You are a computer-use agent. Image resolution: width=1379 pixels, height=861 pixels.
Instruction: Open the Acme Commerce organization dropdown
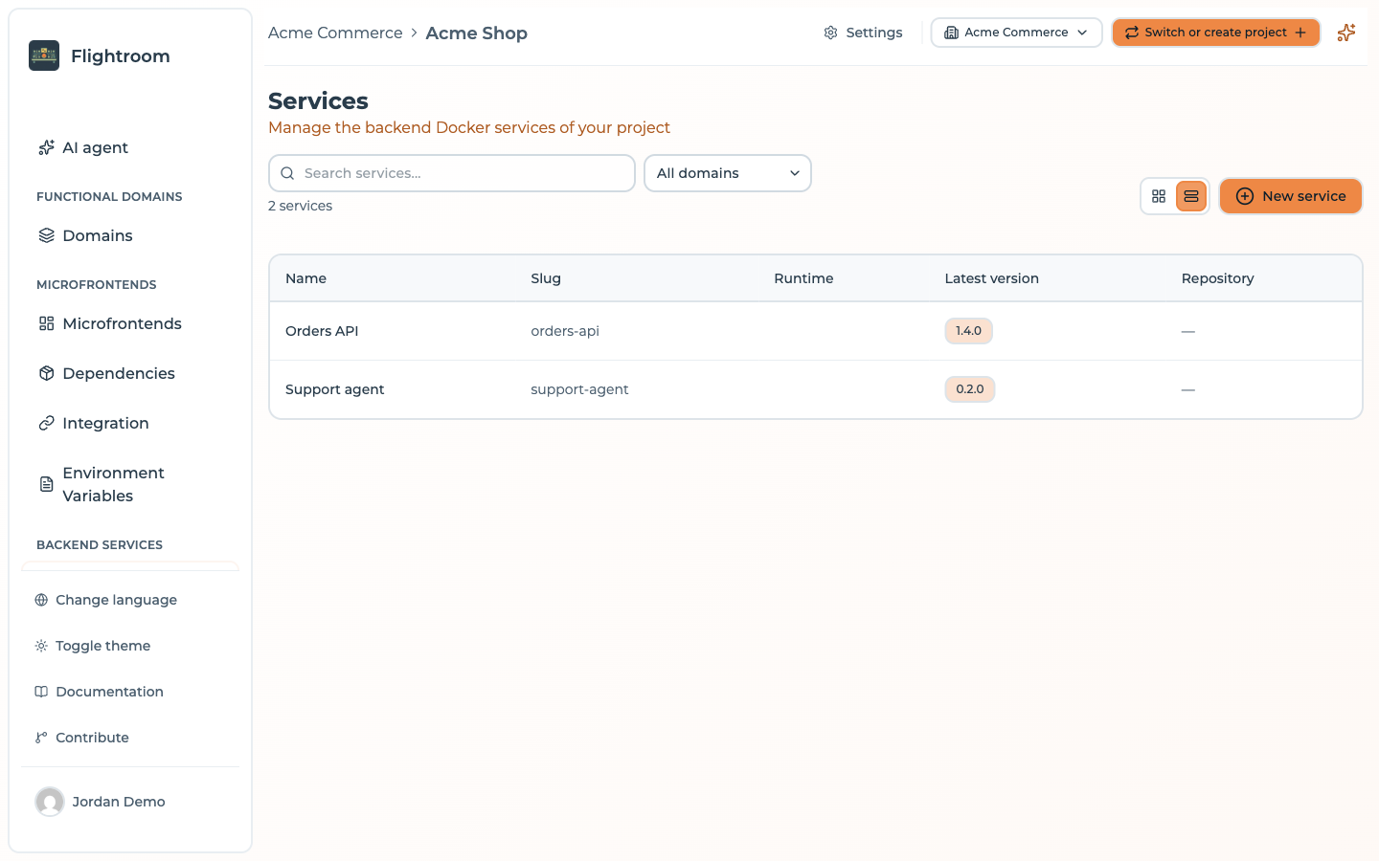pos(1016,33)
